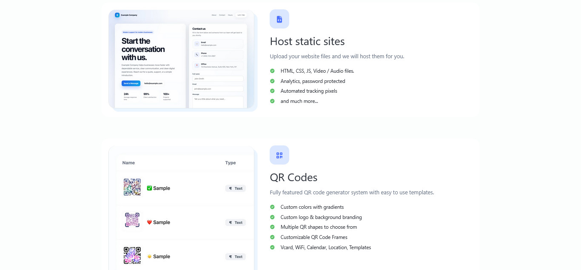
Task: Click the Text badge in the sun Sample row
Action: [236, 256]
